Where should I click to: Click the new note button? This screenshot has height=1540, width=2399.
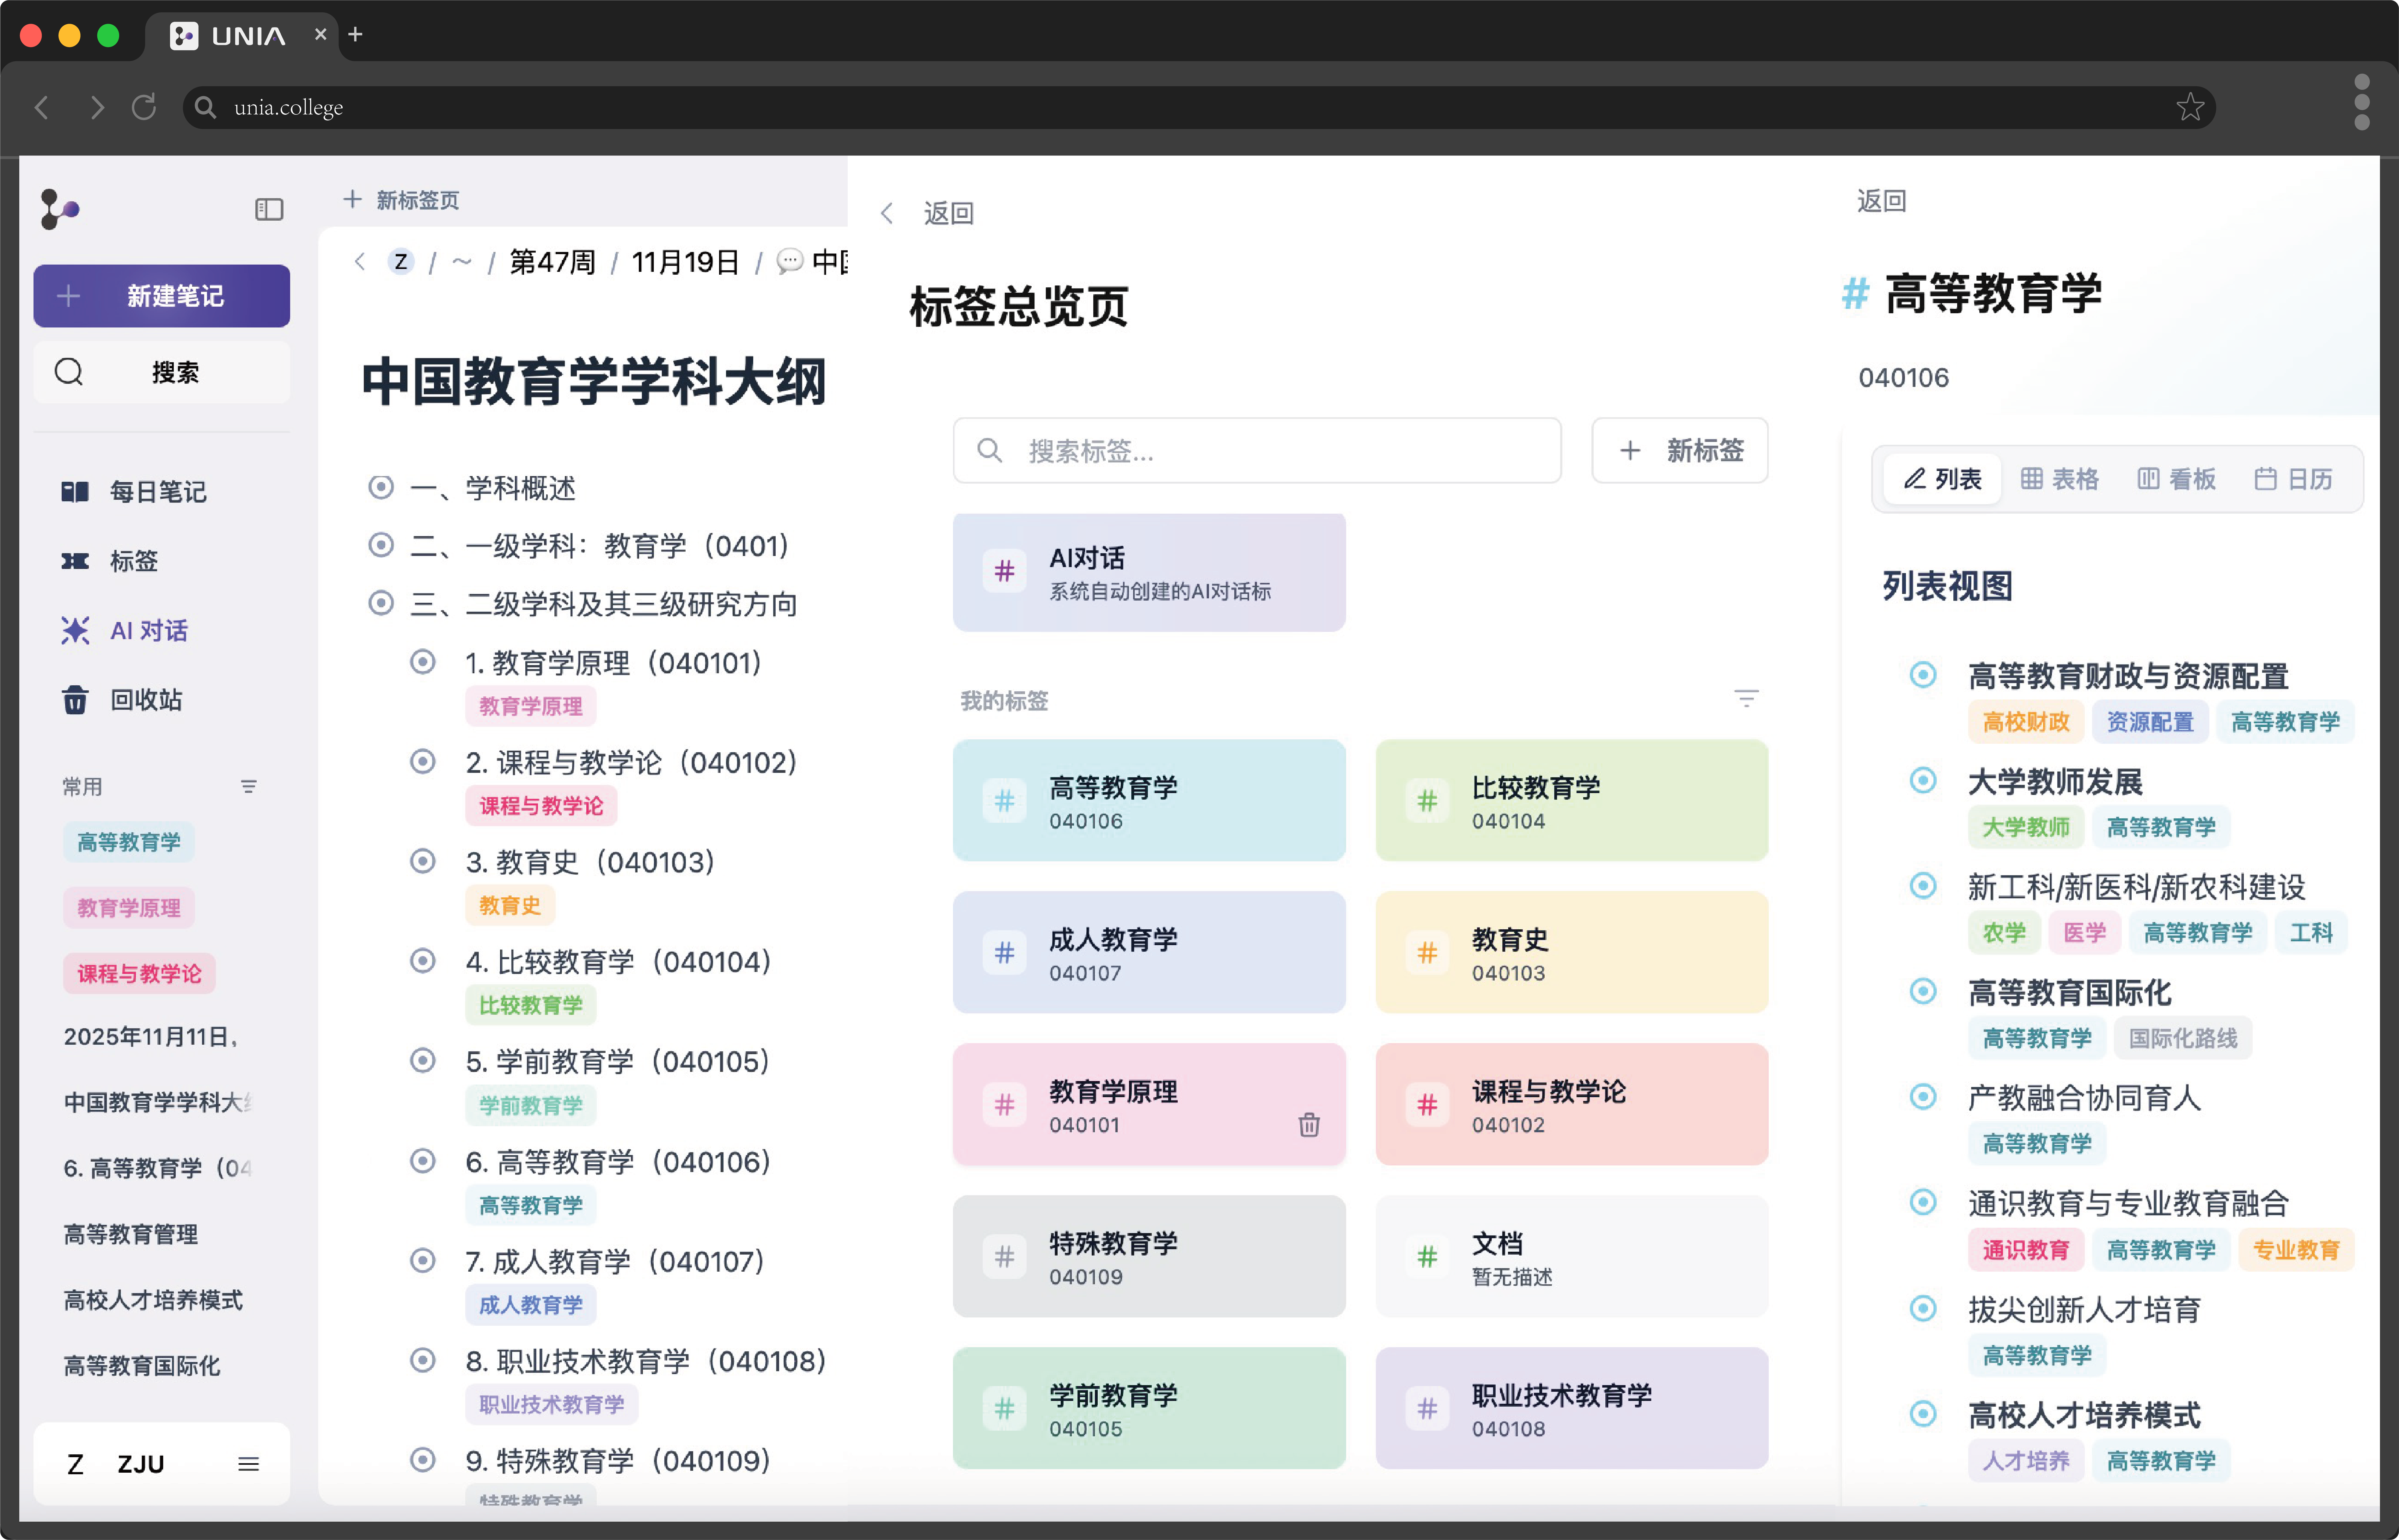(x=162, y=296)
